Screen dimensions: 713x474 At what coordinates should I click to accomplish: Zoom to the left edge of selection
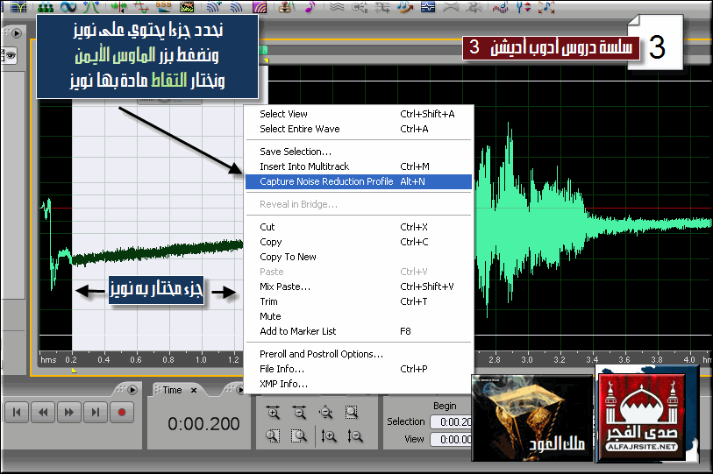273,435
